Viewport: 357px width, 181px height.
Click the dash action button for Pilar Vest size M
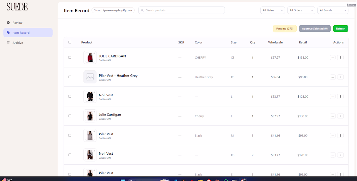(333, 136)
